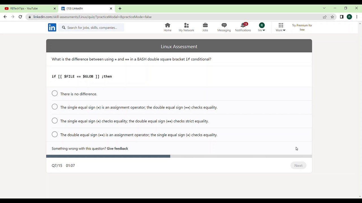The height and width of the screenshot is (203, 362).
Task: Click the 01:07 timer text
Action: pos(70,166)
